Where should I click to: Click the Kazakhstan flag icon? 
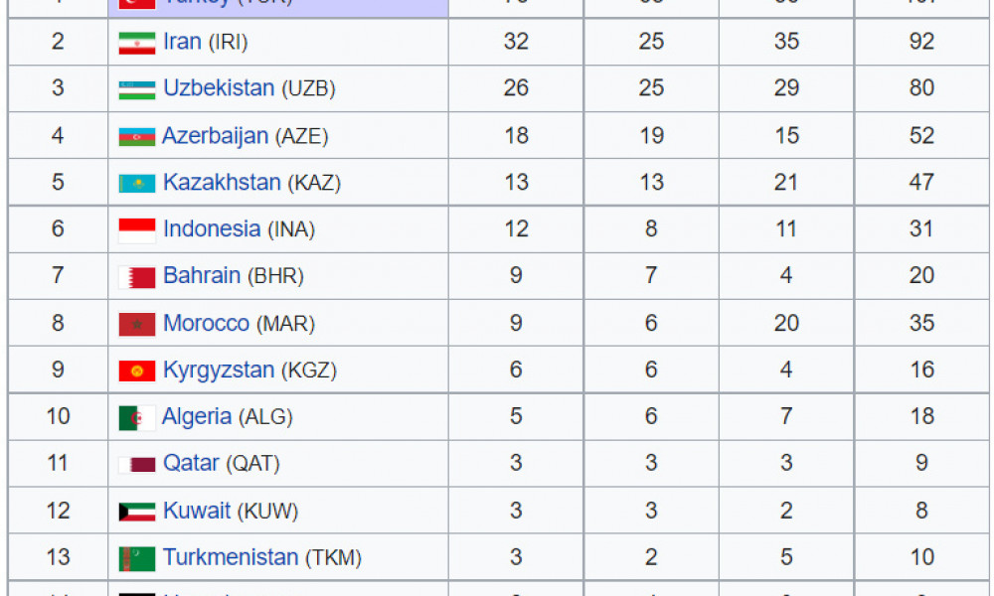pyautogui.click(x=137, y=184)
